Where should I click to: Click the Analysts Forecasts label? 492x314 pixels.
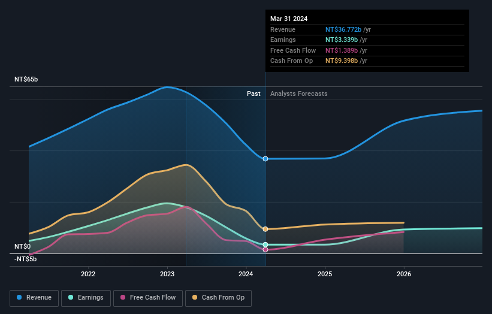(298, 94)
